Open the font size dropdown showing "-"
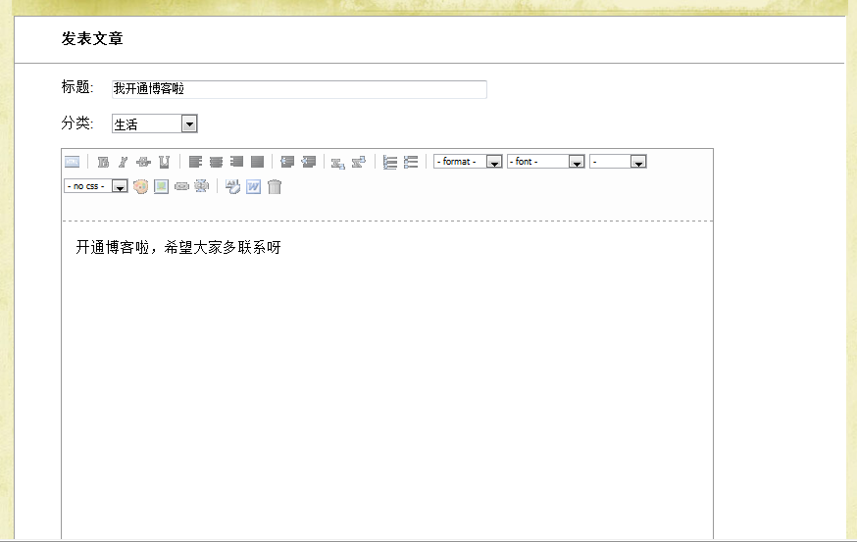The image size is (857, 542). point(618,162)
